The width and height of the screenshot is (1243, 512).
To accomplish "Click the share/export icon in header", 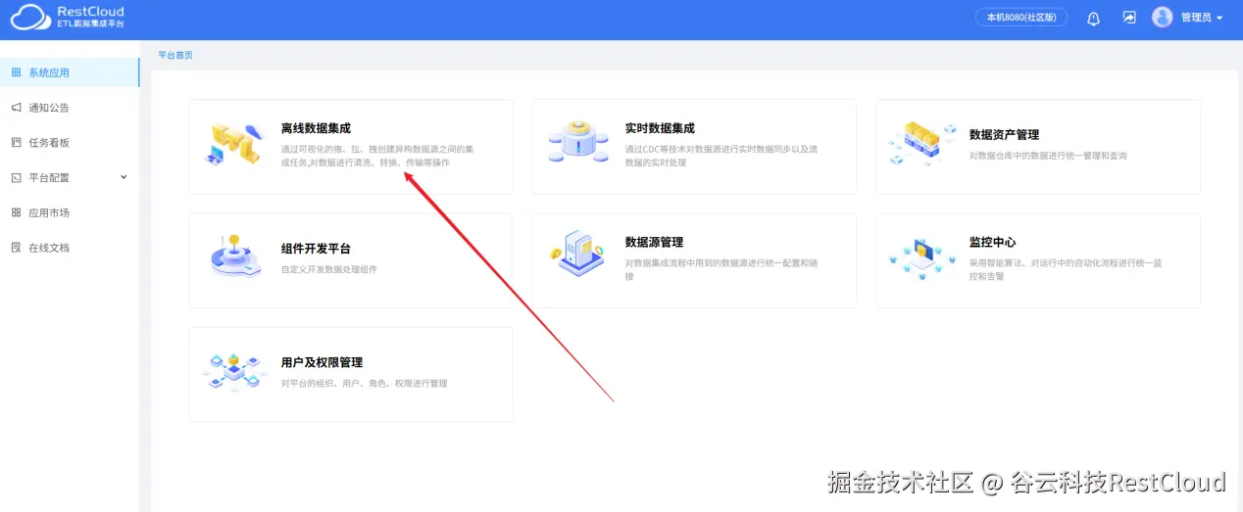I will point(1129,18).
